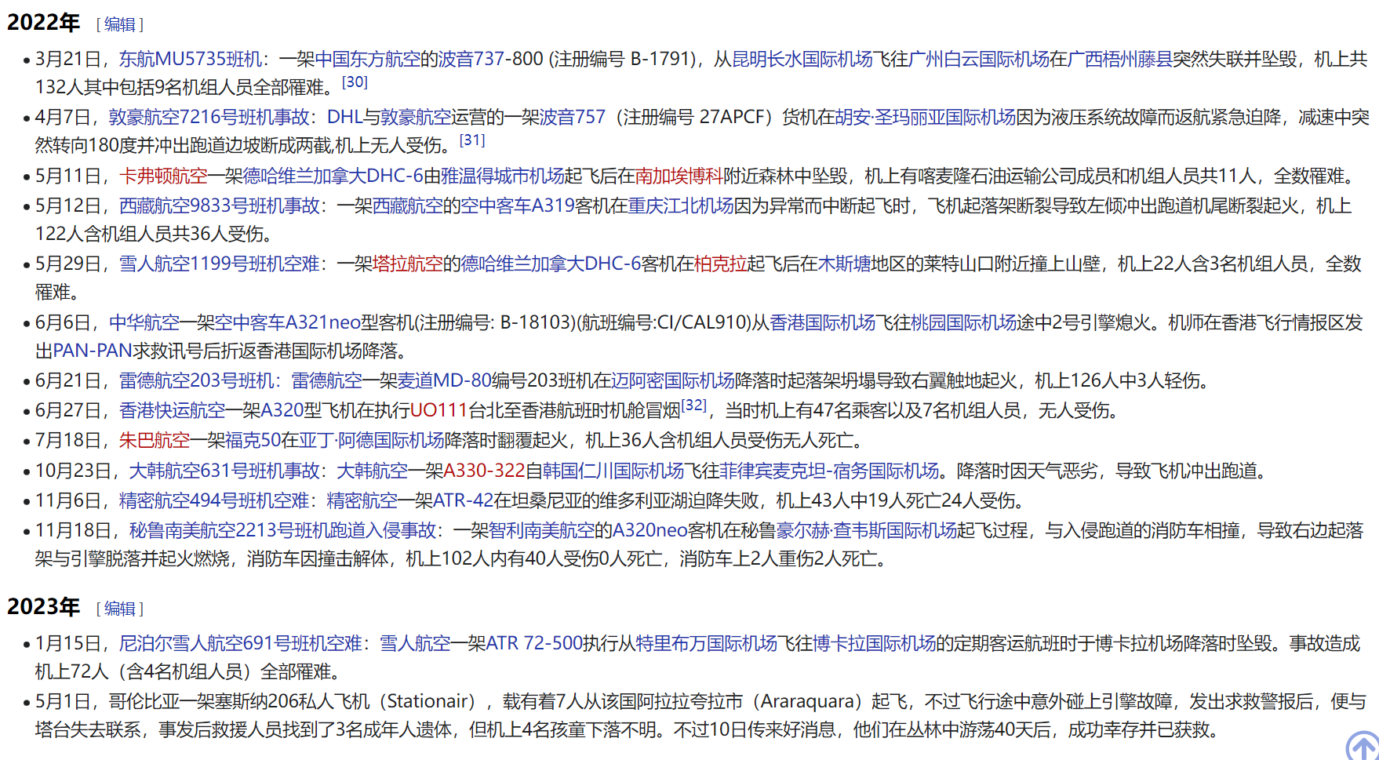The height and width of the screenshot is (760, 1379).
Task: Open the A320neo link
Action: pos(649,530)
